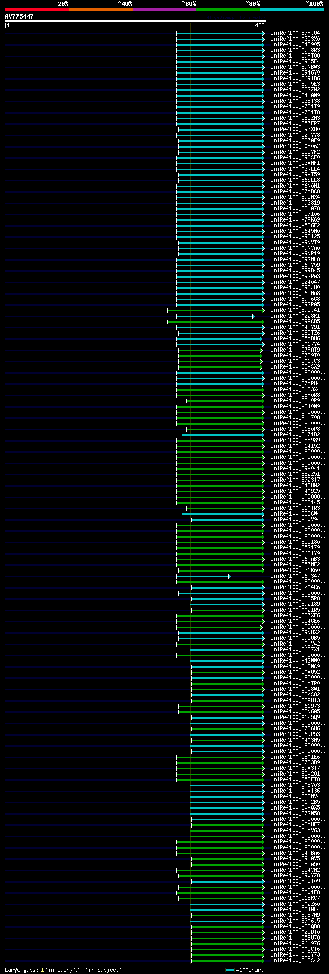Select label UniRef100_Q9NHX2

pos(295,633)
